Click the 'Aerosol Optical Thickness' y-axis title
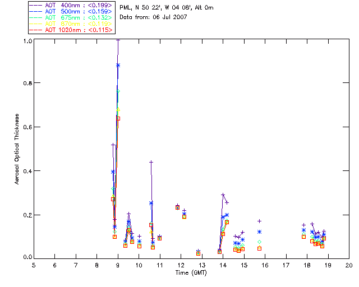The image size is (359, 287). click(17, 149)
